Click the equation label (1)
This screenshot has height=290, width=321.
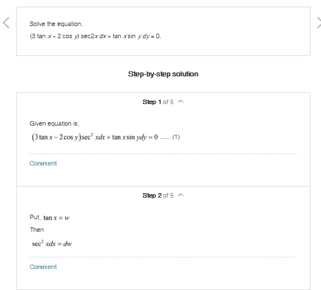(176, 137)
